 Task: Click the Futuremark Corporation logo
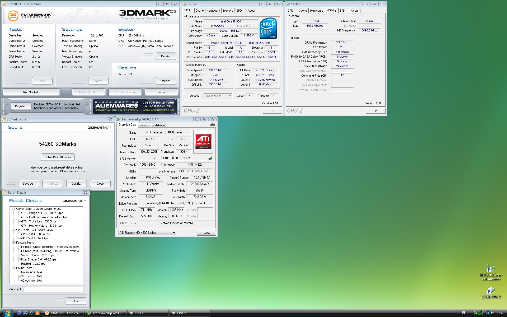tap(29, 15)
